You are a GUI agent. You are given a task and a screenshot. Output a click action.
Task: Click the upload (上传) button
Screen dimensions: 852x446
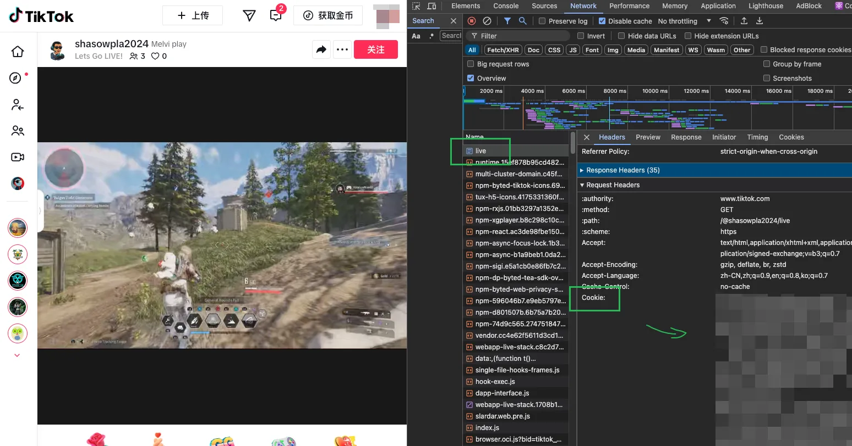click(x=193, y=15)
